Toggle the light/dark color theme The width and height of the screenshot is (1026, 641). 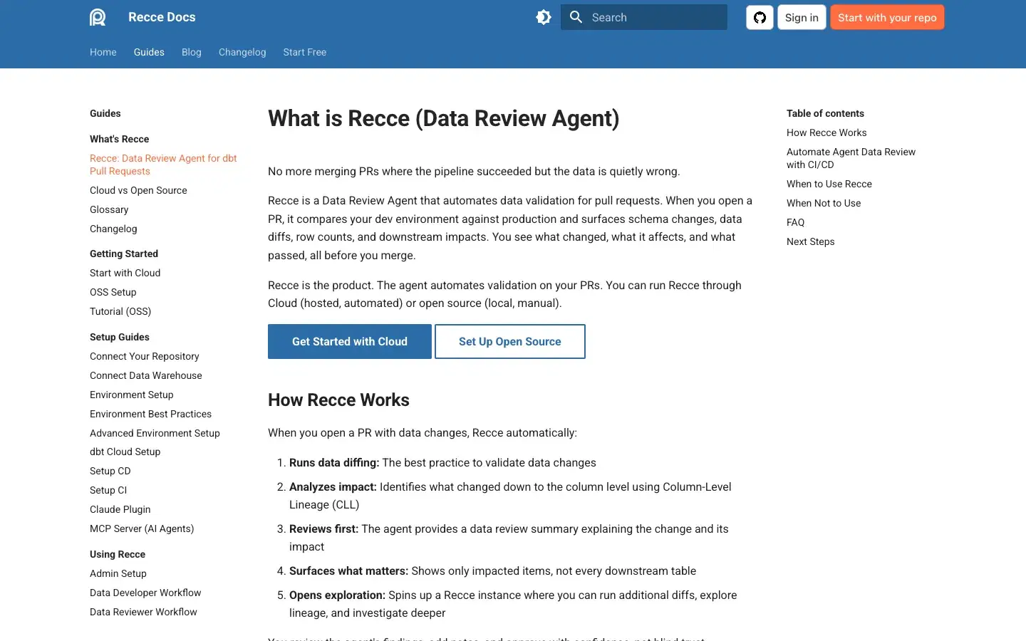pyautogui.click(x=544, y=17)
